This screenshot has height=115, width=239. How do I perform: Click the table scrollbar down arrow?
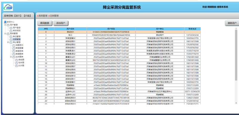(x=236, y=103)
